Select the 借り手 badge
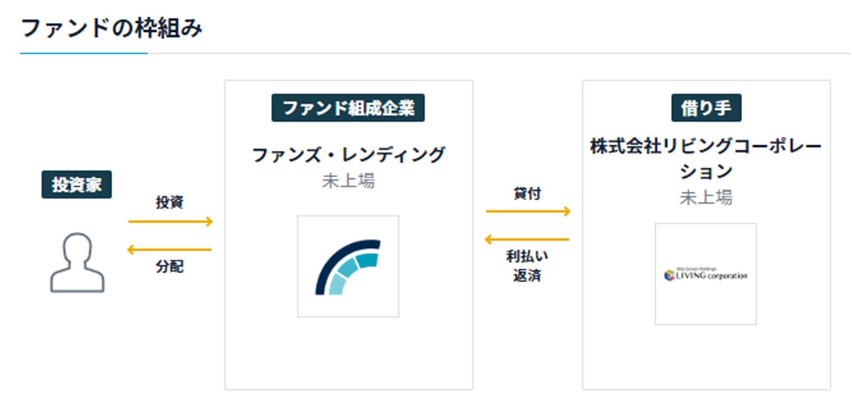852x403 pixels. point(706,108)
